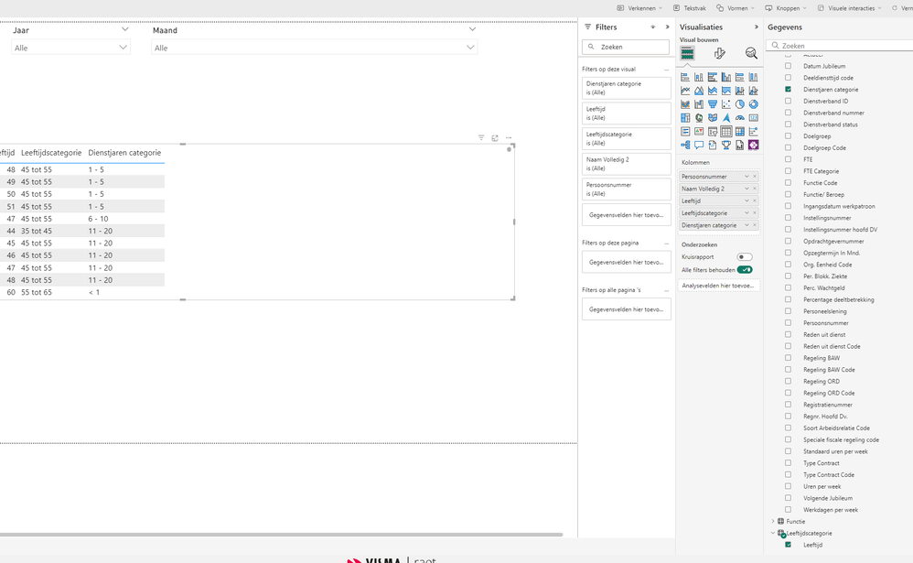Open the Analytics magnifier tab
This screenshot has height=563, width=913.
coord(751,54)
